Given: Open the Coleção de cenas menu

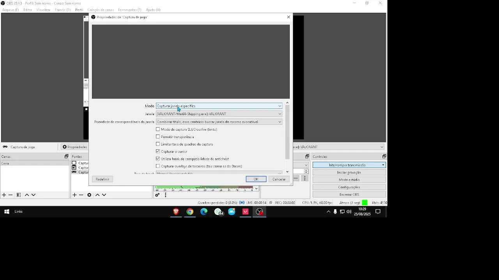Looking at the screenshot, I should point(101,10).
